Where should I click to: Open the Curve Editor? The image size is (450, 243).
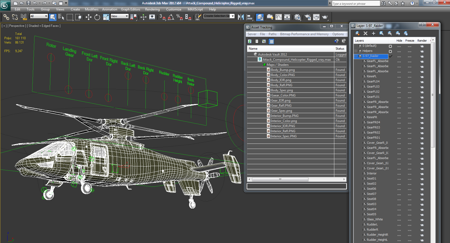pos(279,17)
